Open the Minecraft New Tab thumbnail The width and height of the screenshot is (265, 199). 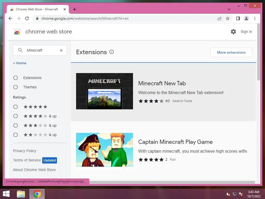[x=105, y=91]
